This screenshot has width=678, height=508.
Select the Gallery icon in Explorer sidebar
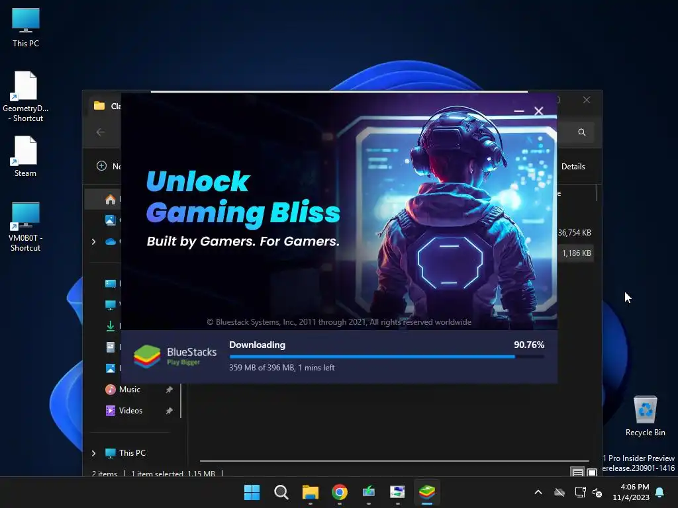(111, 220)
